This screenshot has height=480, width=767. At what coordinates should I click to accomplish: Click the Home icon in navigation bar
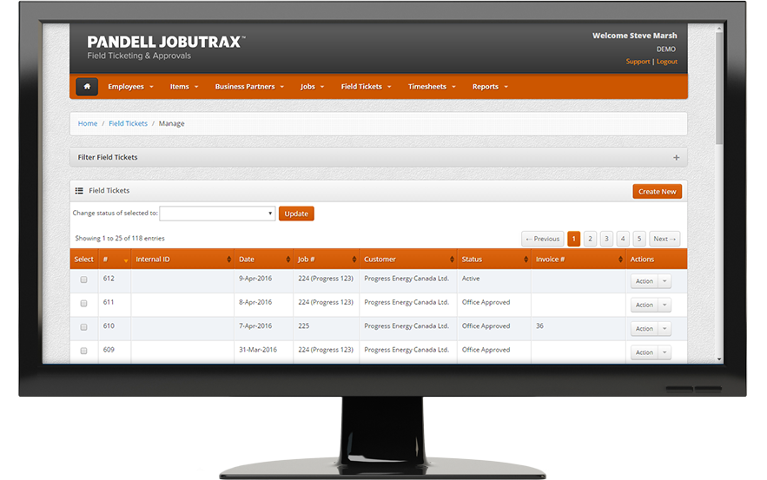click(x=87, y=87)
